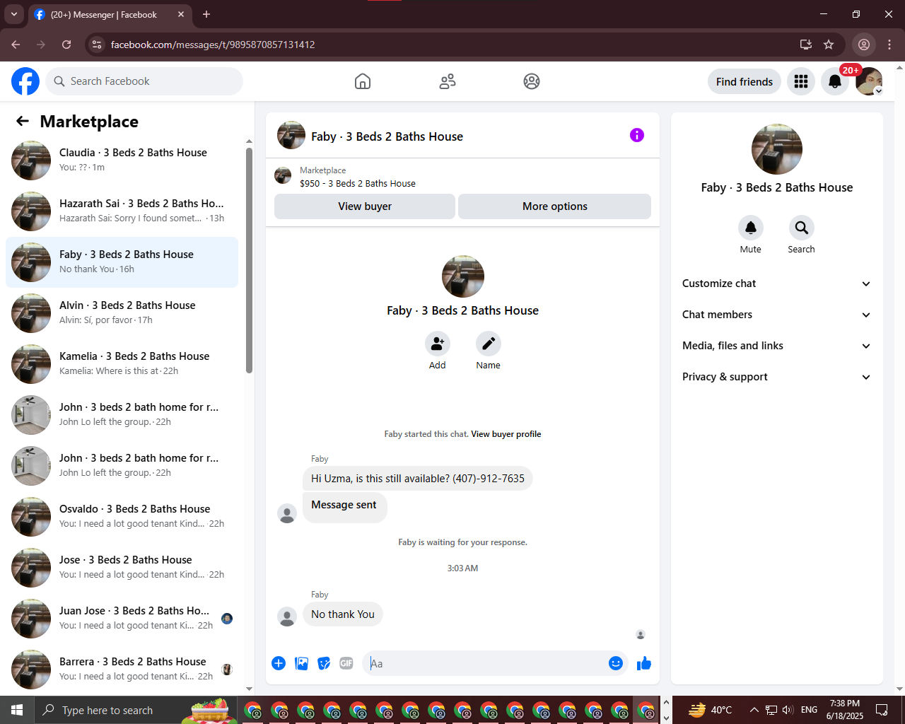
Task: Bookmark this page with the star icon
Action: click(829, 45)
